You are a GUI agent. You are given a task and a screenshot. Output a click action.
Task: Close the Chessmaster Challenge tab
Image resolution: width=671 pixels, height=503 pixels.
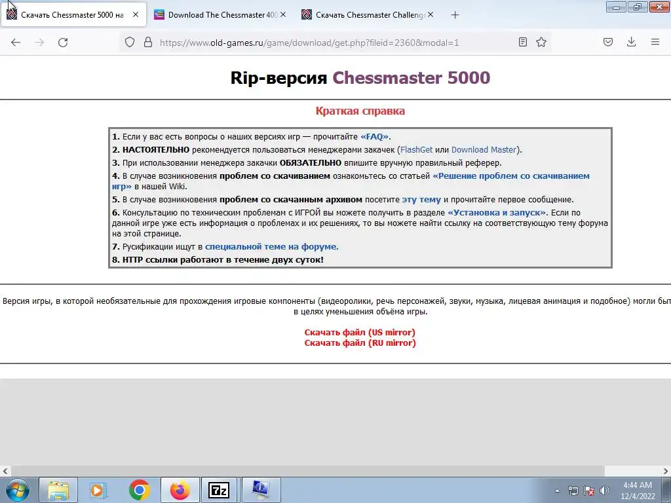pyautogui.click(x=431, y=14)
